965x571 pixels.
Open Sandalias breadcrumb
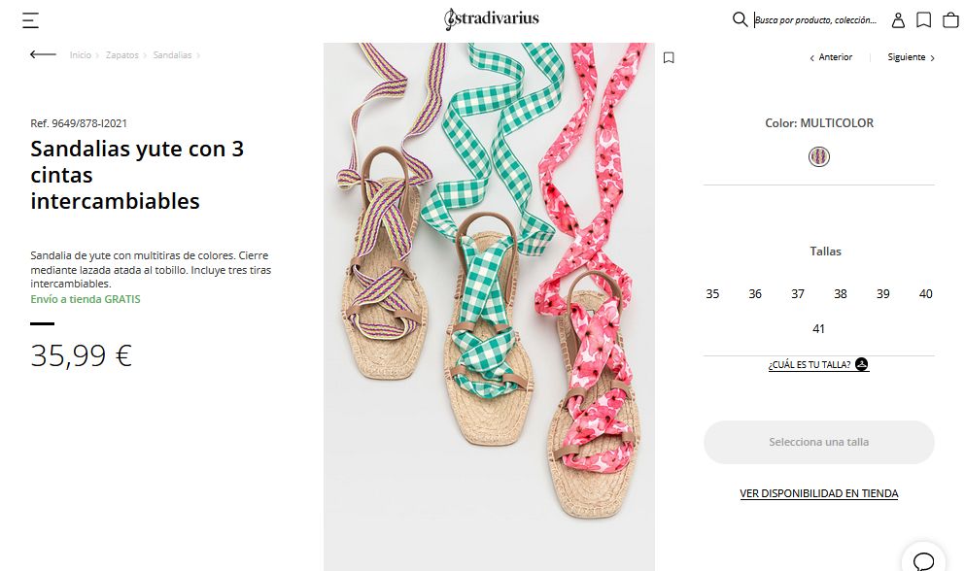click(172, 55)
